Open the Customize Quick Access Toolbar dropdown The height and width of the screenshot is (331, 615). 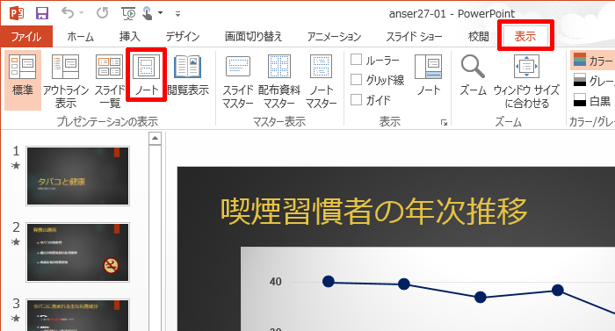click(x=177, y=14)
